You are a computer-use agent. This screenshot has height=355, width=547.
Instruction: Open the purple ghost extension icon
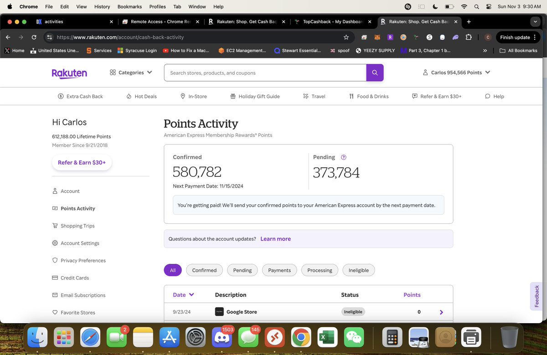coord(455,37)
